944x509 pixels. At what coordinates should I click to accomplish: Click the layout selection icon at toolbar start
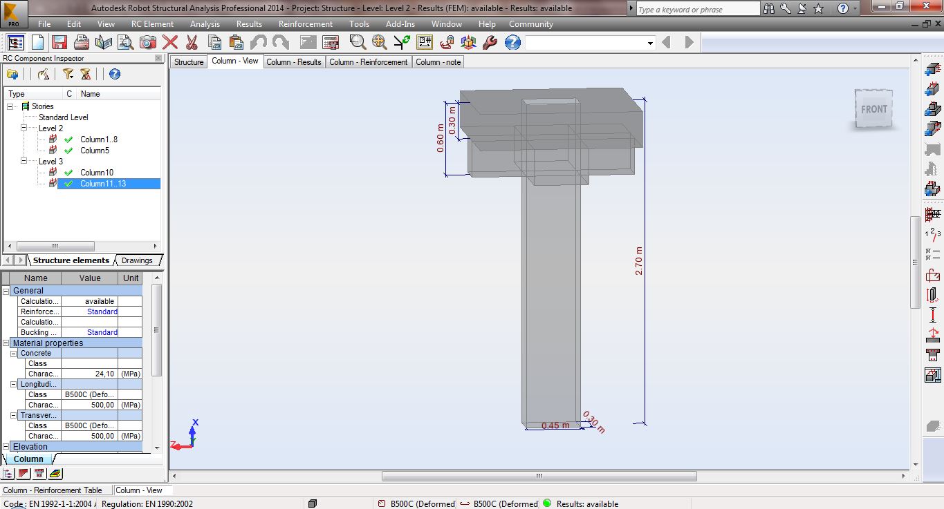(15, 42)
